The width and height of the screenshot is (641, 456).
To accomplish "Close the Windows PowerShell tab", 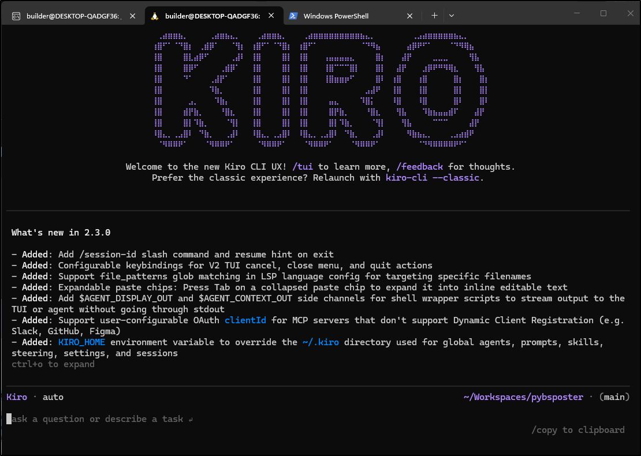I will tap(409, 16).
